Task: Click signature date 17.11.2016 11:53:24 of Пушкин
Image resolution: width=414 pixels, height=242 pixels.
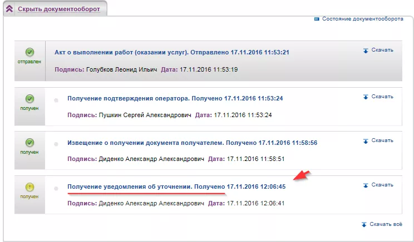Action: click(243, 115)
